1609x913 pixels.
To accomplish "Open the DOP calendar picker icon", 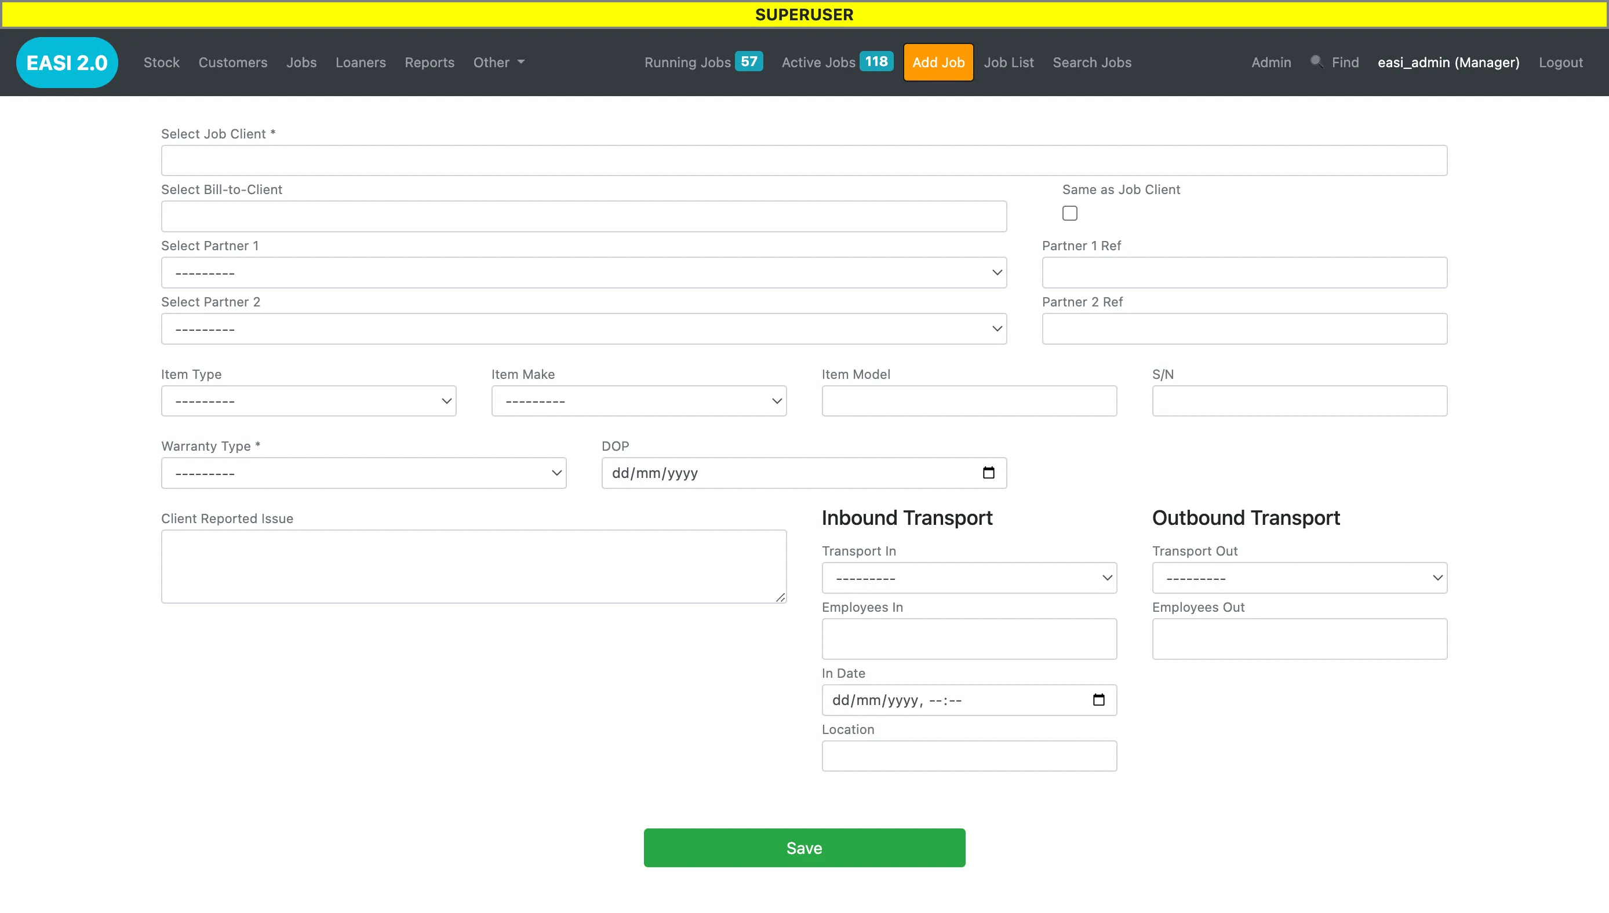I will (x=989, y=473).
